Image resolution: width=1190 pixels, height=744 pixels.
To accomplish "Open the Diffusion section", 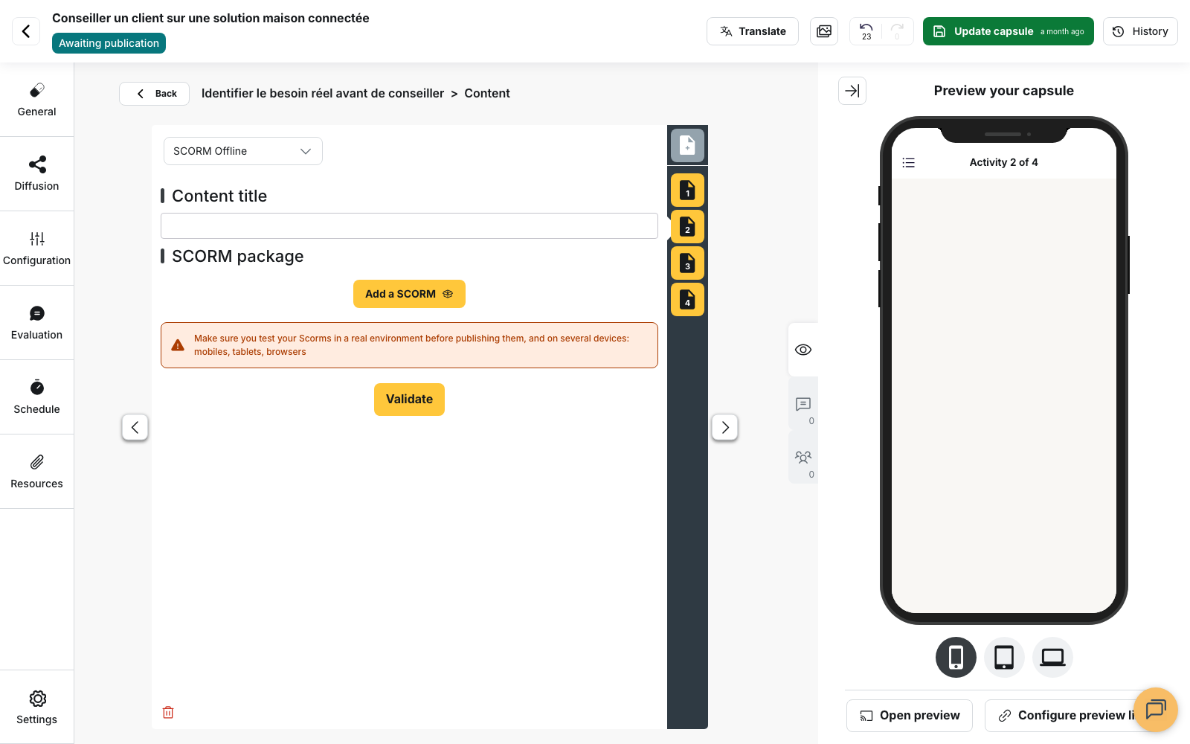I will pos(37,174).
